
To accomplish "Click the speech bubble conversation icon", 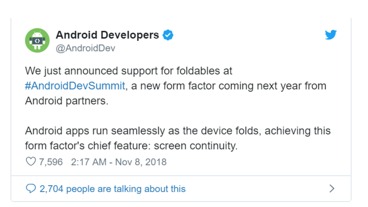I will coord(31,189).
